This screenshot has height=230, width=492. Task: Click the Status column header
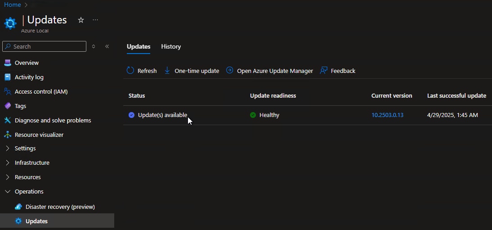click(137, 95)
